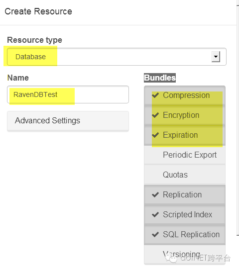
Task: Select the Bundles heading text
Action: 160,78
